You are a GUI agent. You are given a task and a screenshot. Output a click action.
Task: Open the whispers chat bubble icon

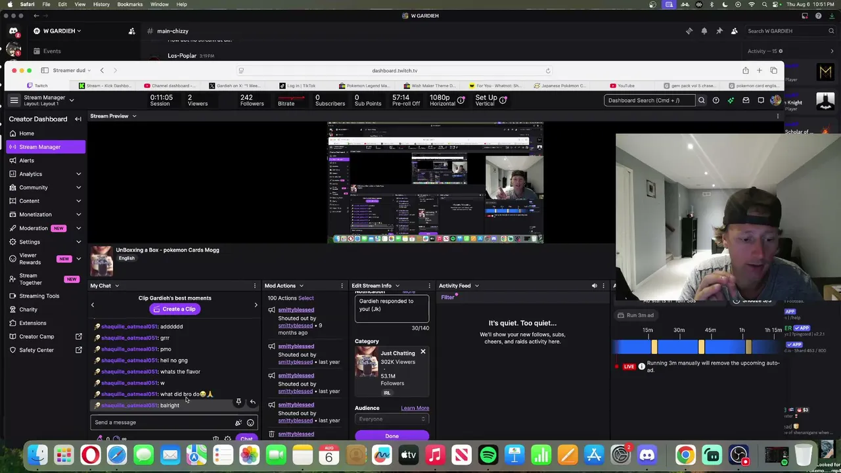tap(761, 101)
